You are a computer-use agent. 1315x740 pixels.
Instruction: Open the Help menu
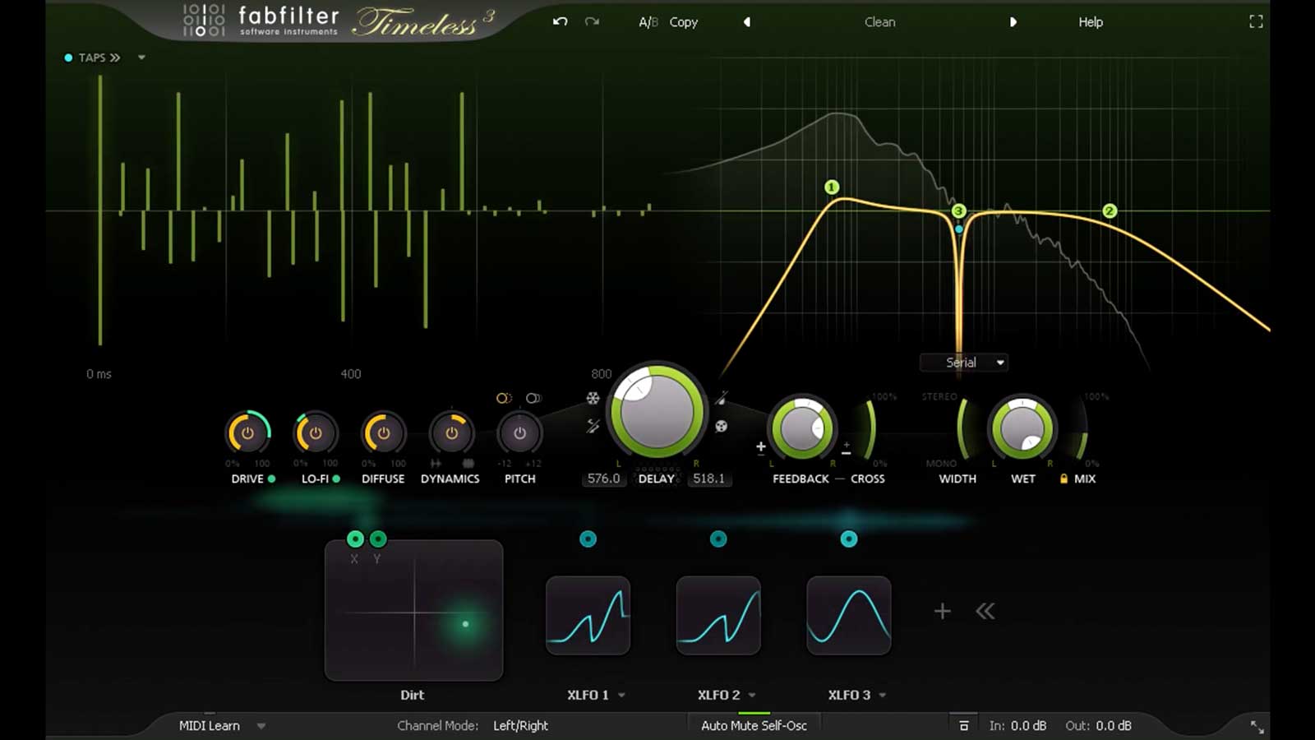[1090, 22]
